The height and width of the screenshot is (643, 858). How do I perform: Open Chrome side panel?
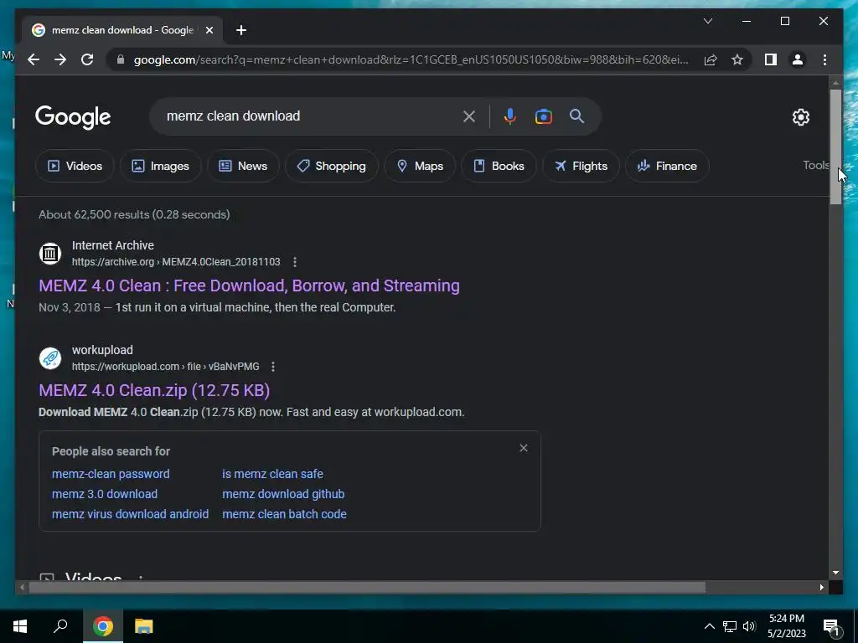click(771, 59)
